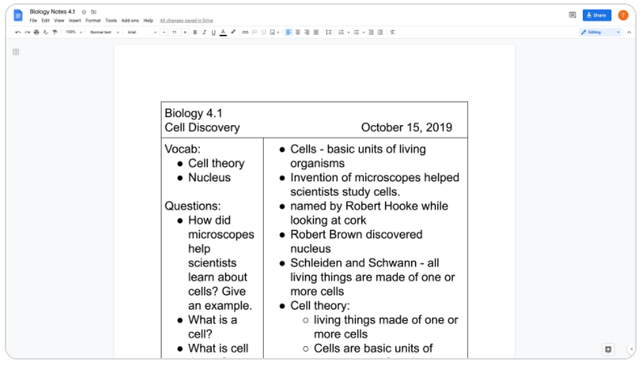Click the Clear formatting icon
This screenshot has width=643, height=366.
click(x=393, y=32)
